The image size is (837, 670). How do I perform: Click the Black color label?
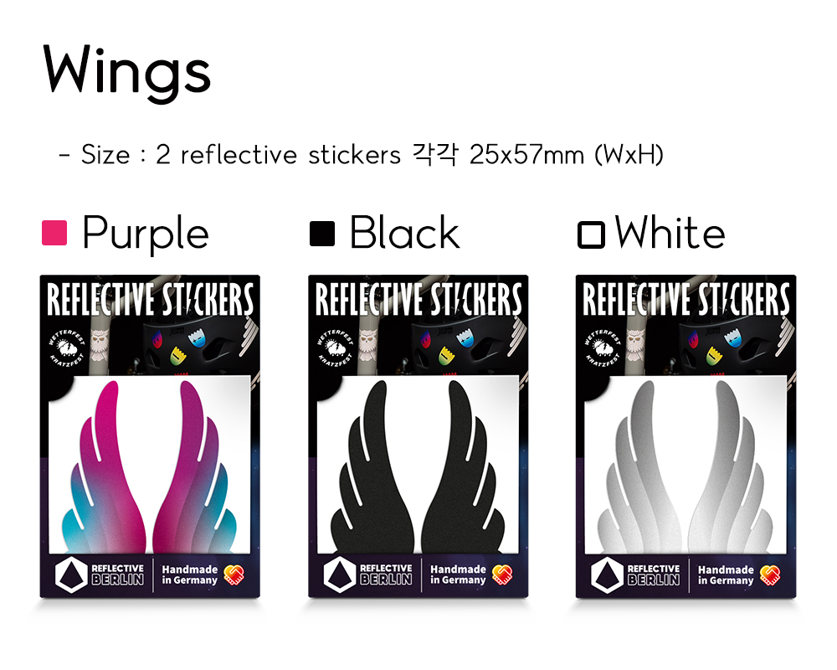[x=404, y=233]
